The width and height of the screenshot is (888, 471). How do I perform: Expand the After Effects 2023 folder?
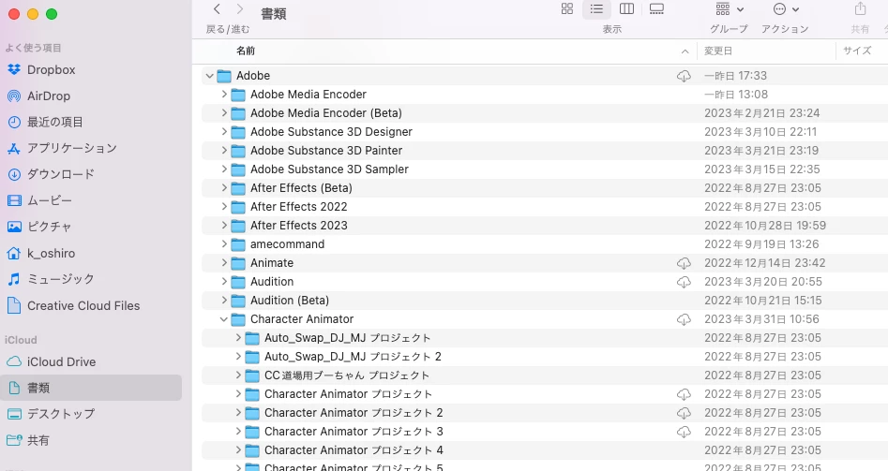[x=224, y=225]
